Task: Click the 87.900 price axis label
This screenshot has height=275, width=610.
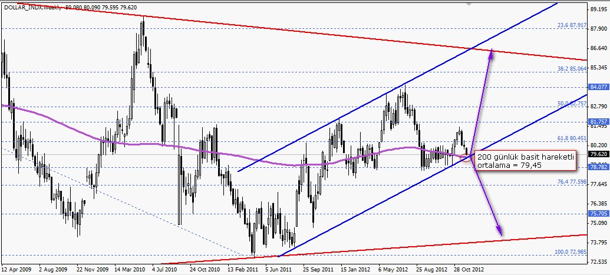Action: click(x=598, y=28)
